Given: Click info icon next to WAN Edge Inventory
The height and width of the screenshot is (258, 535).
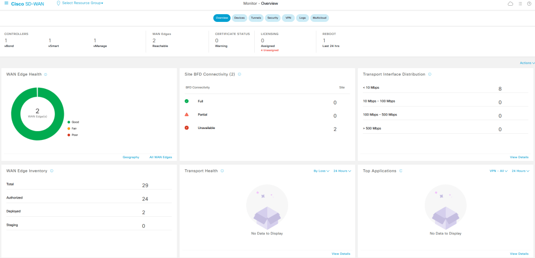Looking at the screenshot, I should point(51,171).
